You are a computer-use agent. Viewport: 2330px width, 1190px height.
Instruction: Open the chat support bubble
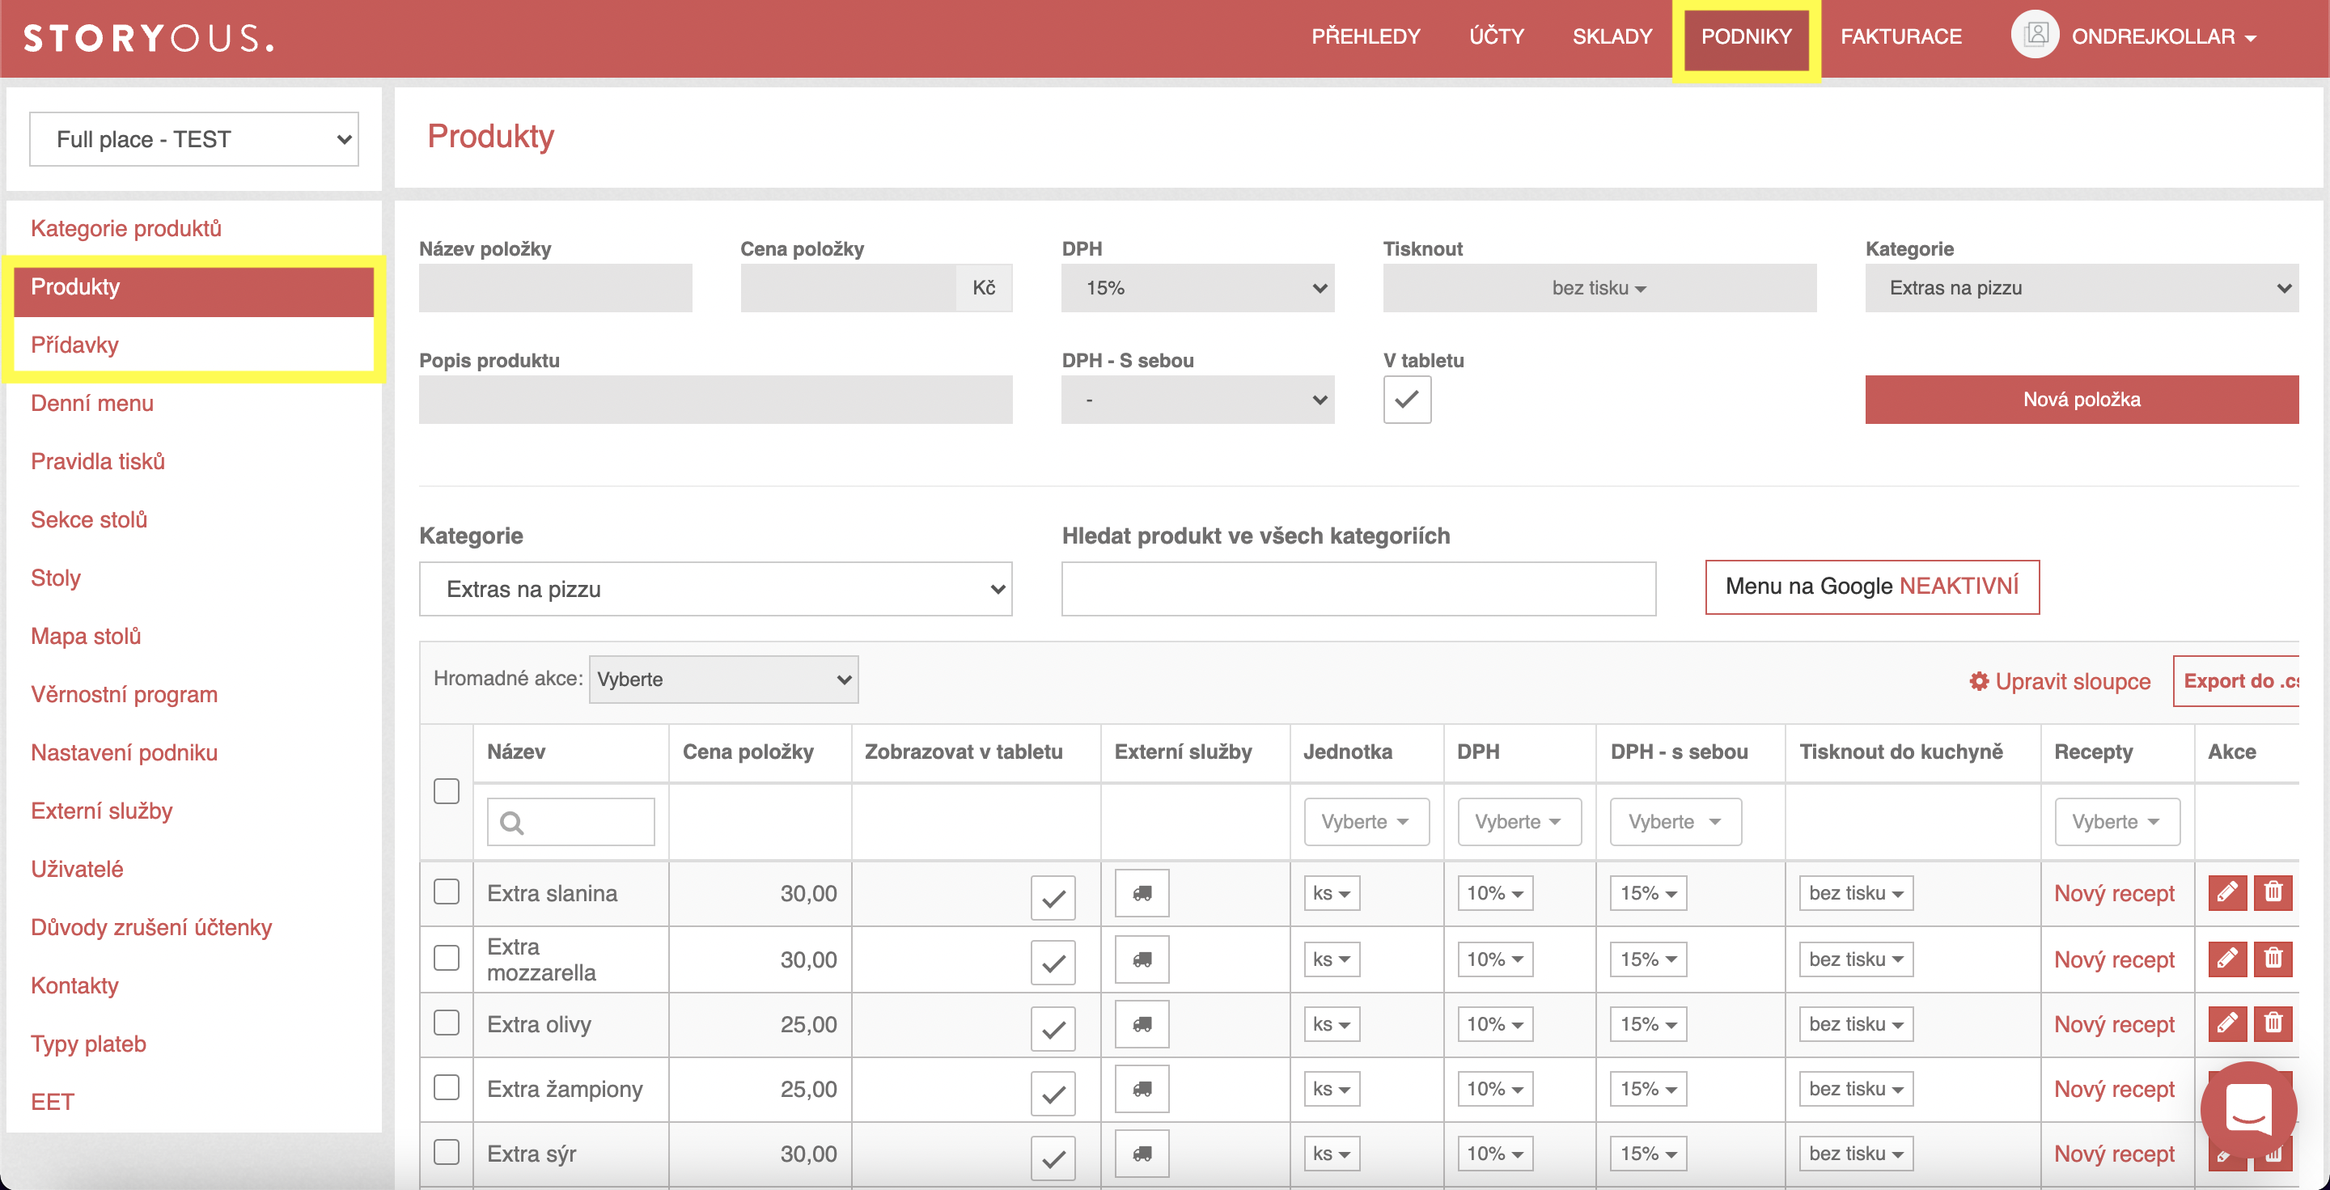point(2247,1108)
